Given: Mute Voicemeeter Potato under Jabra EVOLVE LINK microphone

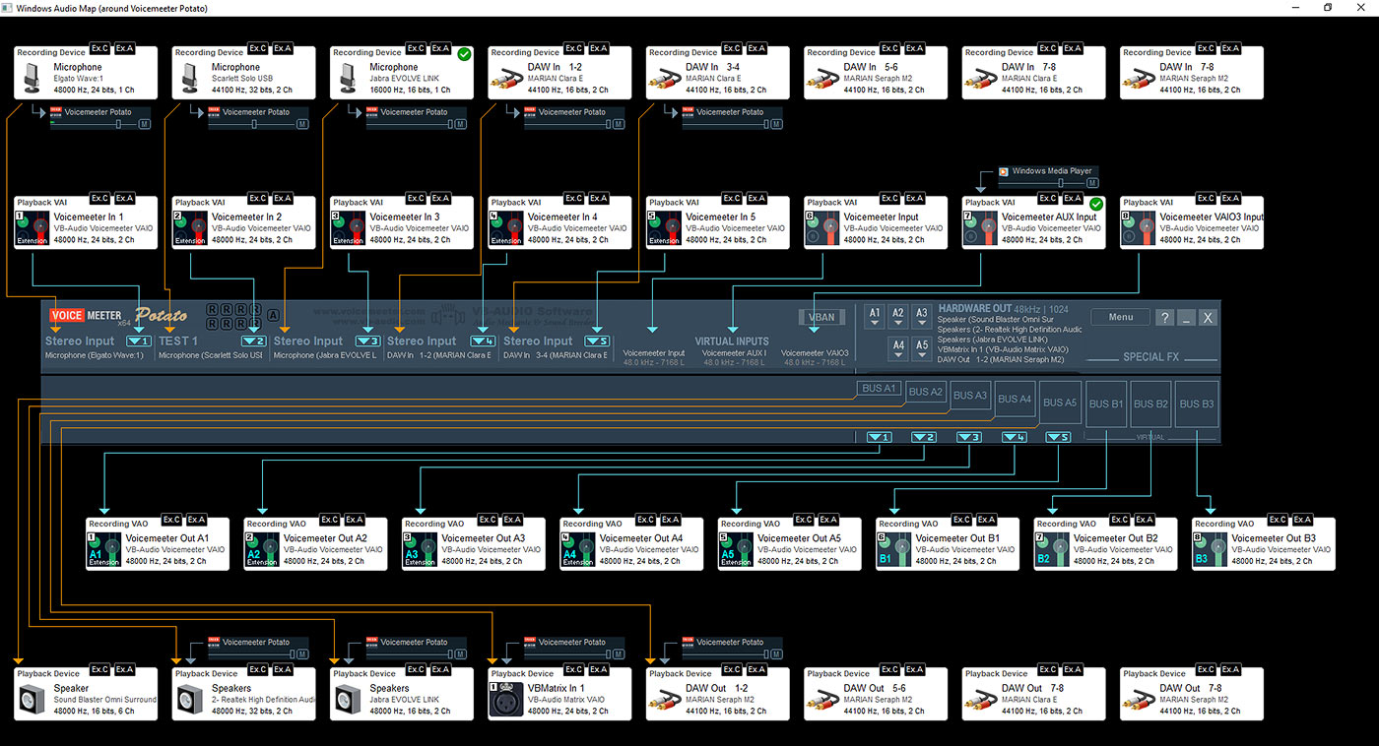Looking at the screenshot, I should (x=461, y=125).
